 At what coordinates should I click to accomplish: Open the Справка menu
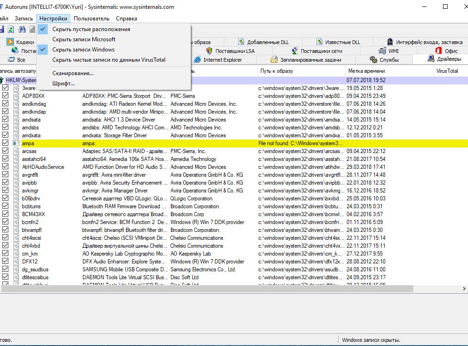(x=126, y=19)
